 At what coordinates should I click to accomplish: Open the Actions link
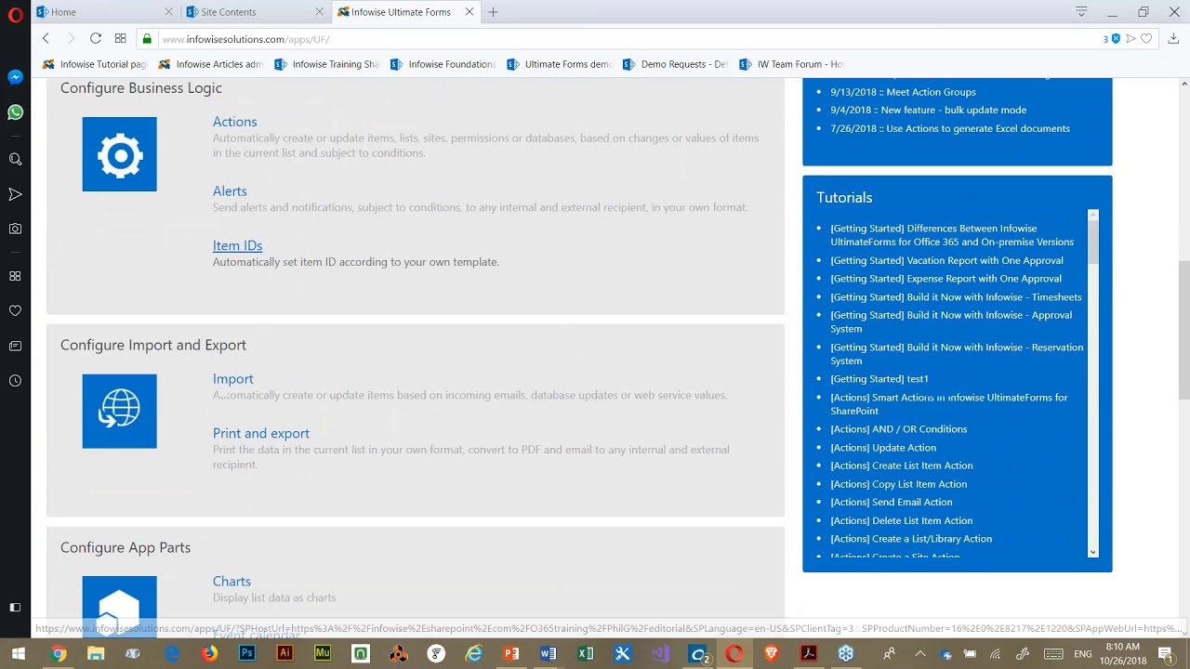click(234, 122)
